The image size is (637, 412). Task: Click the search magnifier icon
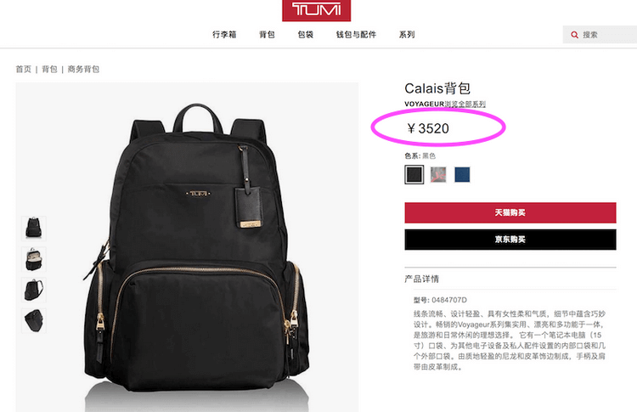[x=574, y=35]
